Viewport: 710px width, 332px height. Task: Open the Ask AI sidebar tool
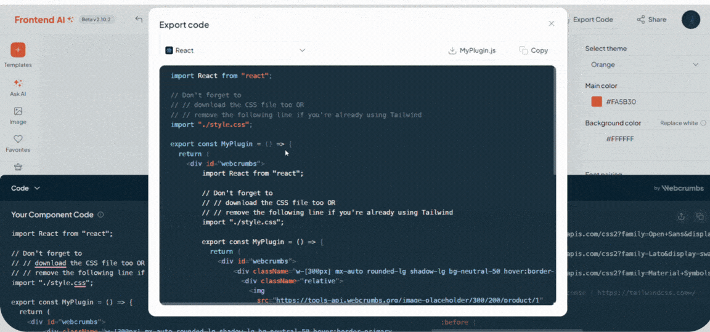click(x=18, y=88)
